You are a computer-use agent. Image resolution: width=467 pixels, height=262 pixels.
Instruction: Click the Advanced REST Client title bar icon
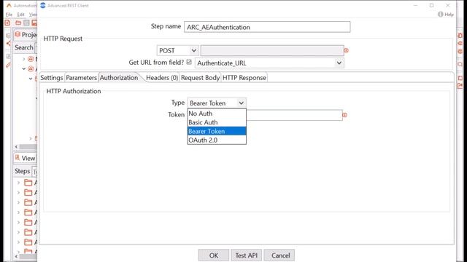43,5
